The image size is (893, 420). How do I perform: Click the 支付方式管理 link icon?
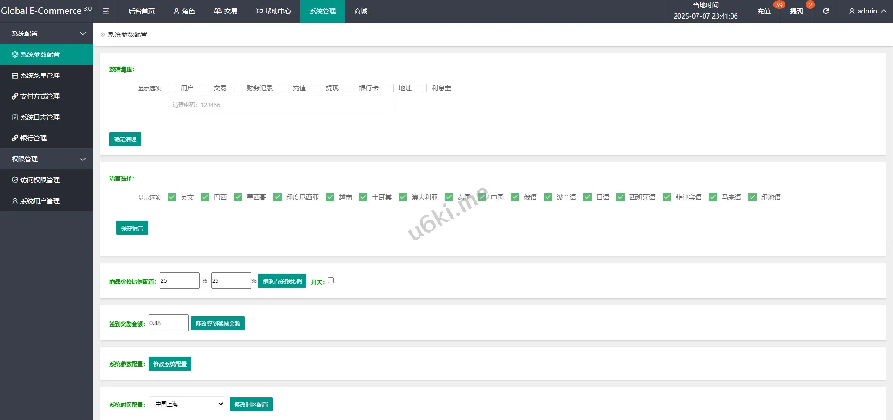(15, 96)
